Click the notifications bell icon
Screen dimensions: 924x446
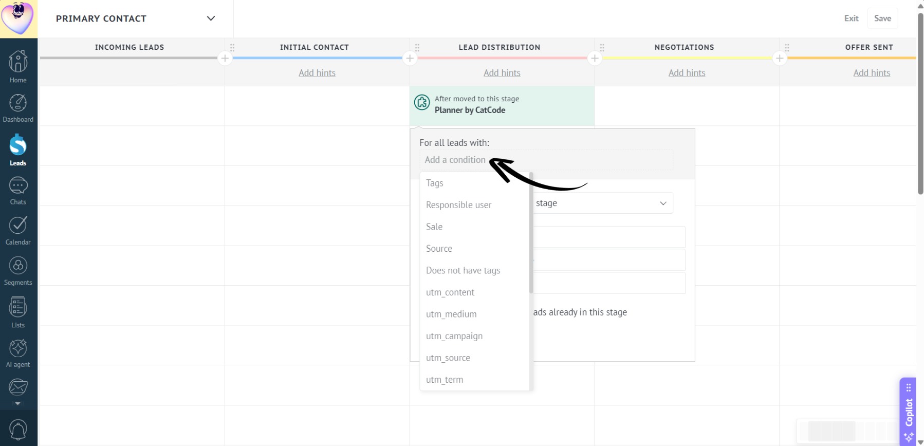click(x=18, y=430)
